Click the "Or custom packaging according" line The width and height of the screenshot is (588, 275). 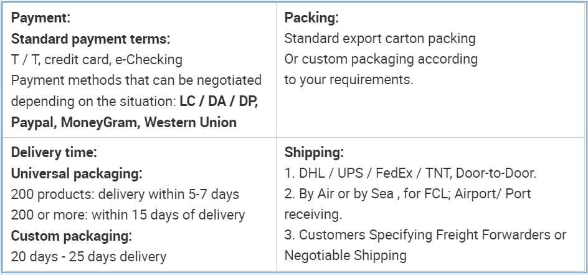coord(381,59)
